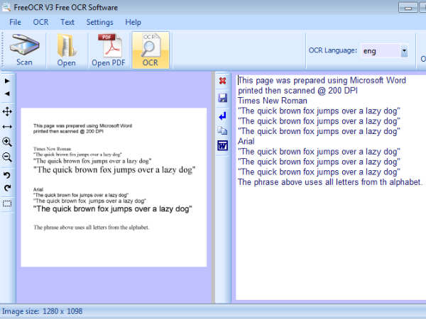Copy the OCR text to the clipboard
426x319 pixels.
tap(222, 130)
